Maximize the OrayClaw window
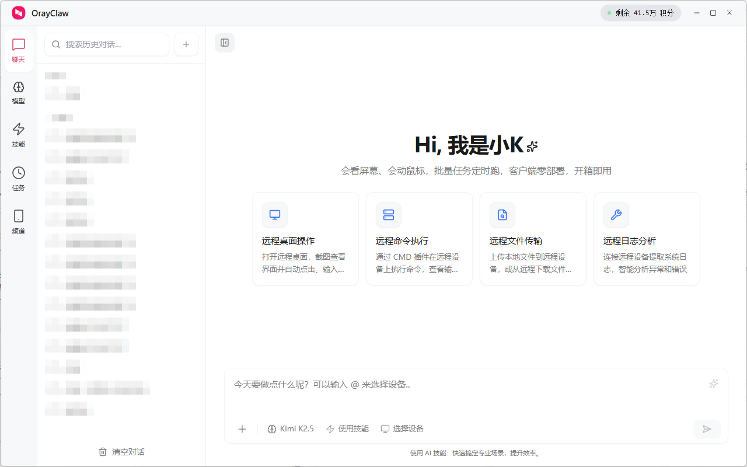This screenshot has width=747, height=467. point(713,13)
